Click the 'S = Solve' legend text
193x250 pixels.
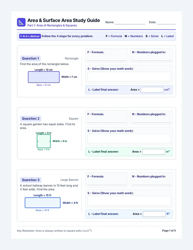point(152,36)
